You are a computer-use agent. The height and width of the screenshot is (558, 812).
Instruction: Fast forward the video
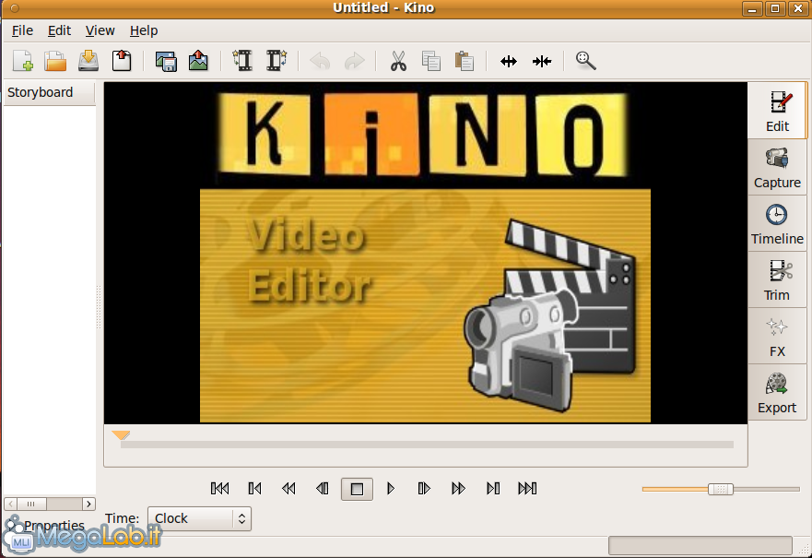point(458,489)
